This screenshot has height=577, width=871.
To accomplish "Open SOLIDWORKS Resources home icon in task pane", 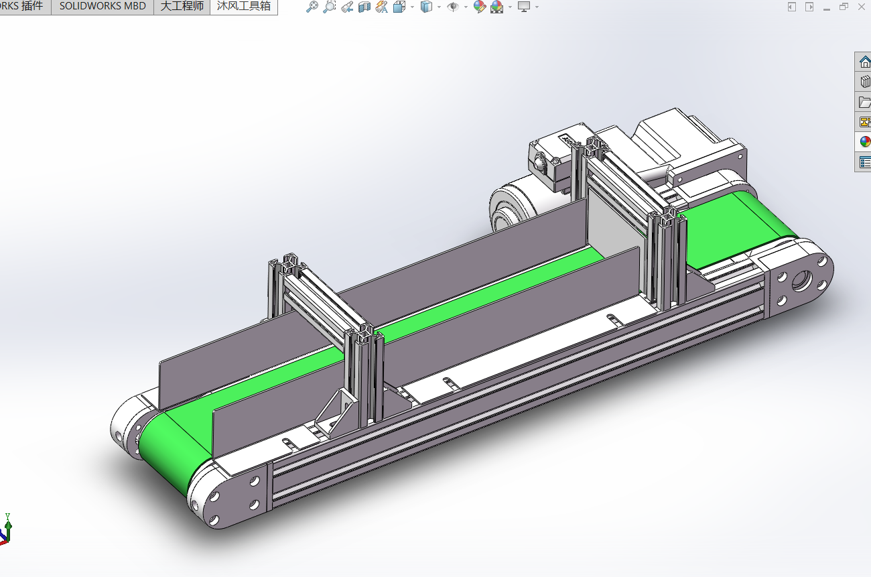I will 864,62.
